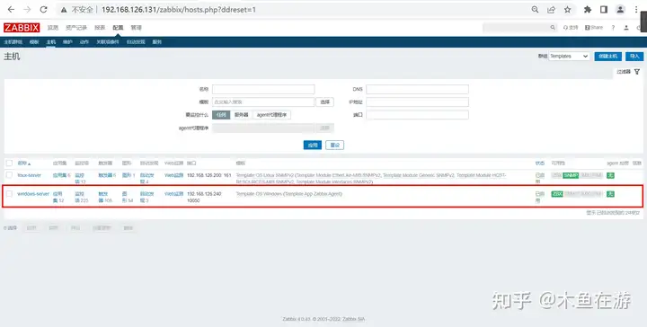The width and height of the screenshot is (647, 327).
Task: Click the Name filter input field
Action: point(263,89)
